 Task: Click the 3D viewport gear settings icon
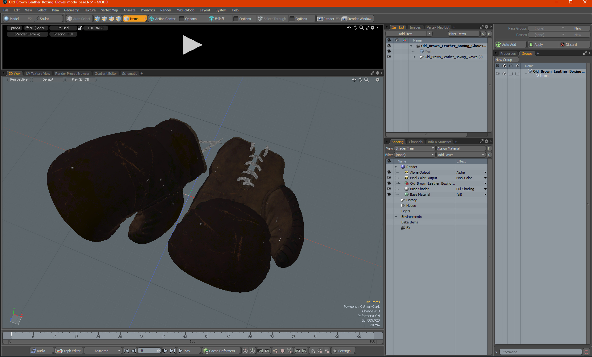click(377, 80)
